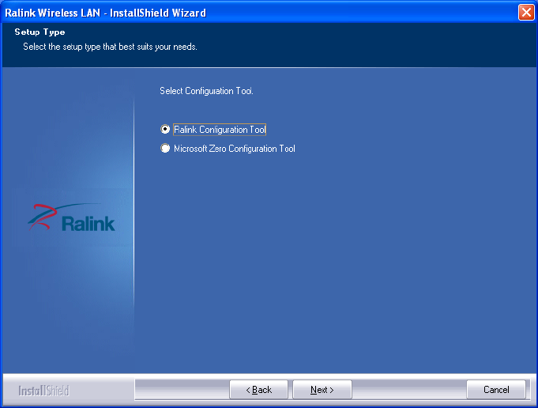Click the 'Setup Type' heading
The height and width of the screenshot is (408, 538).
coord(40,32)
